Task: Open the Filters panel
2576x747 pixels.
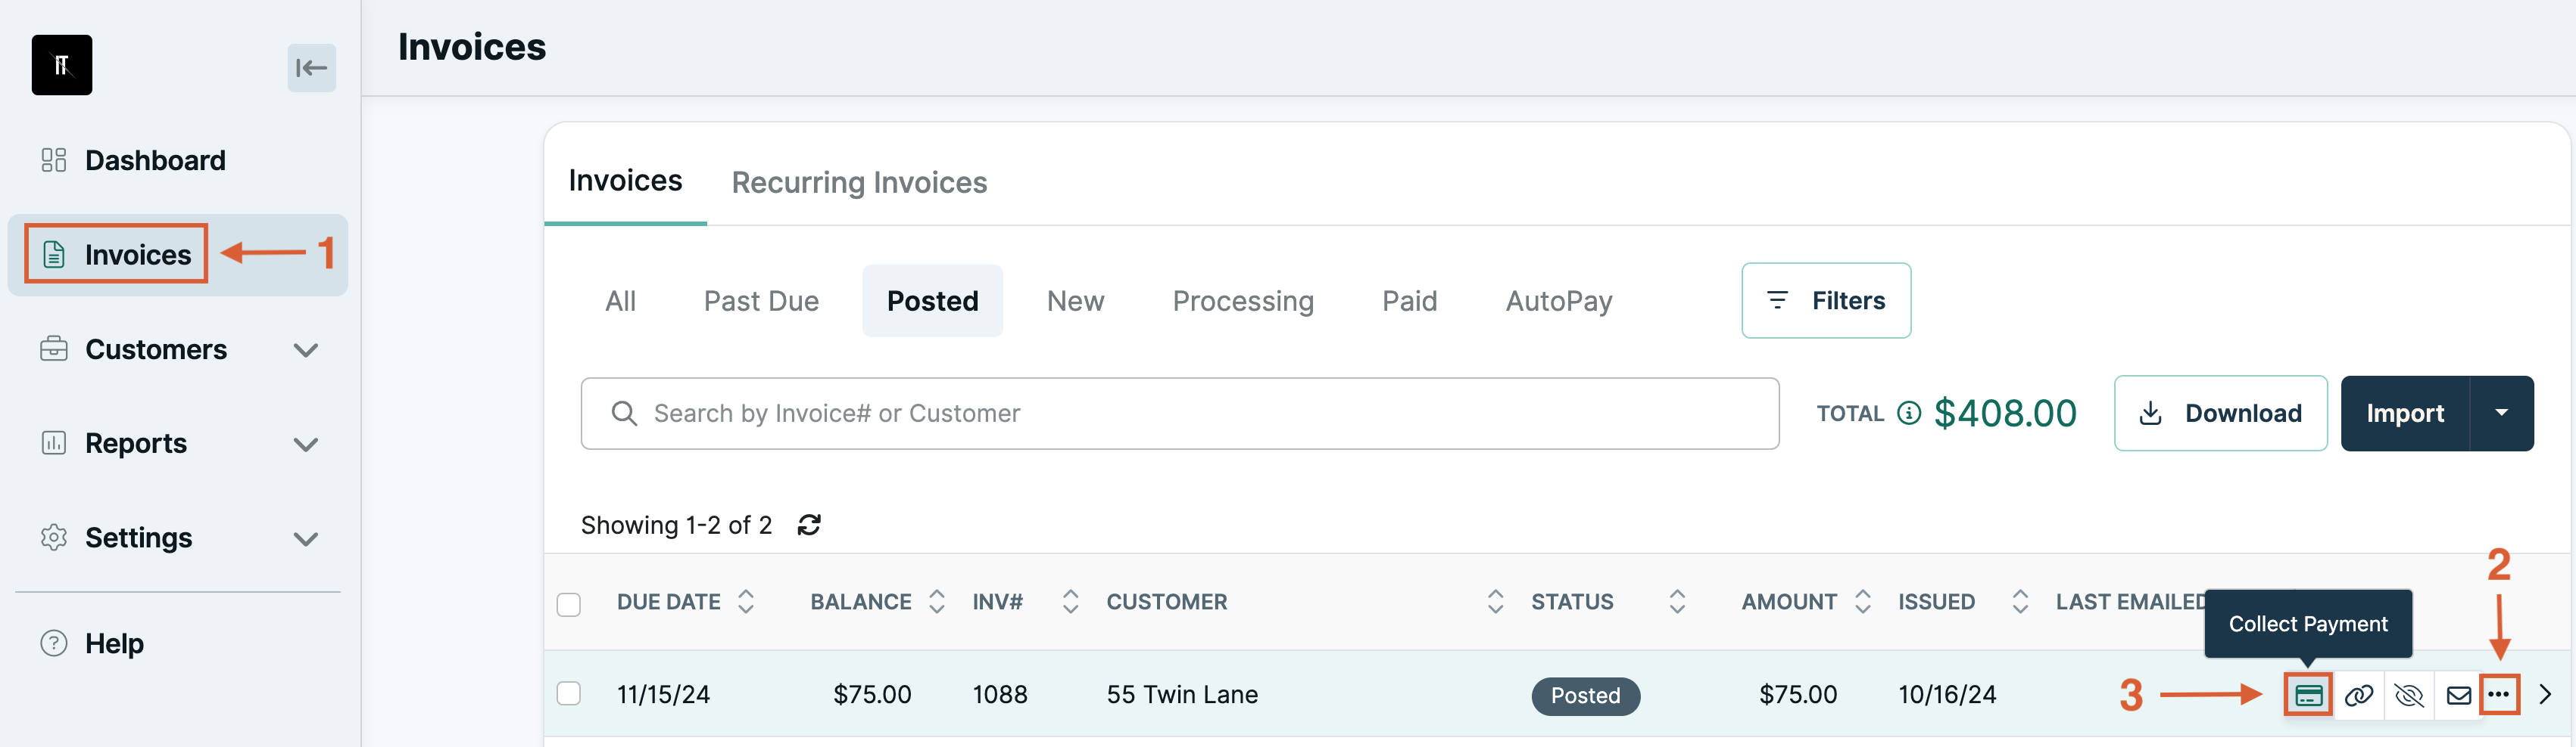Action: (x=1825, y=299)
